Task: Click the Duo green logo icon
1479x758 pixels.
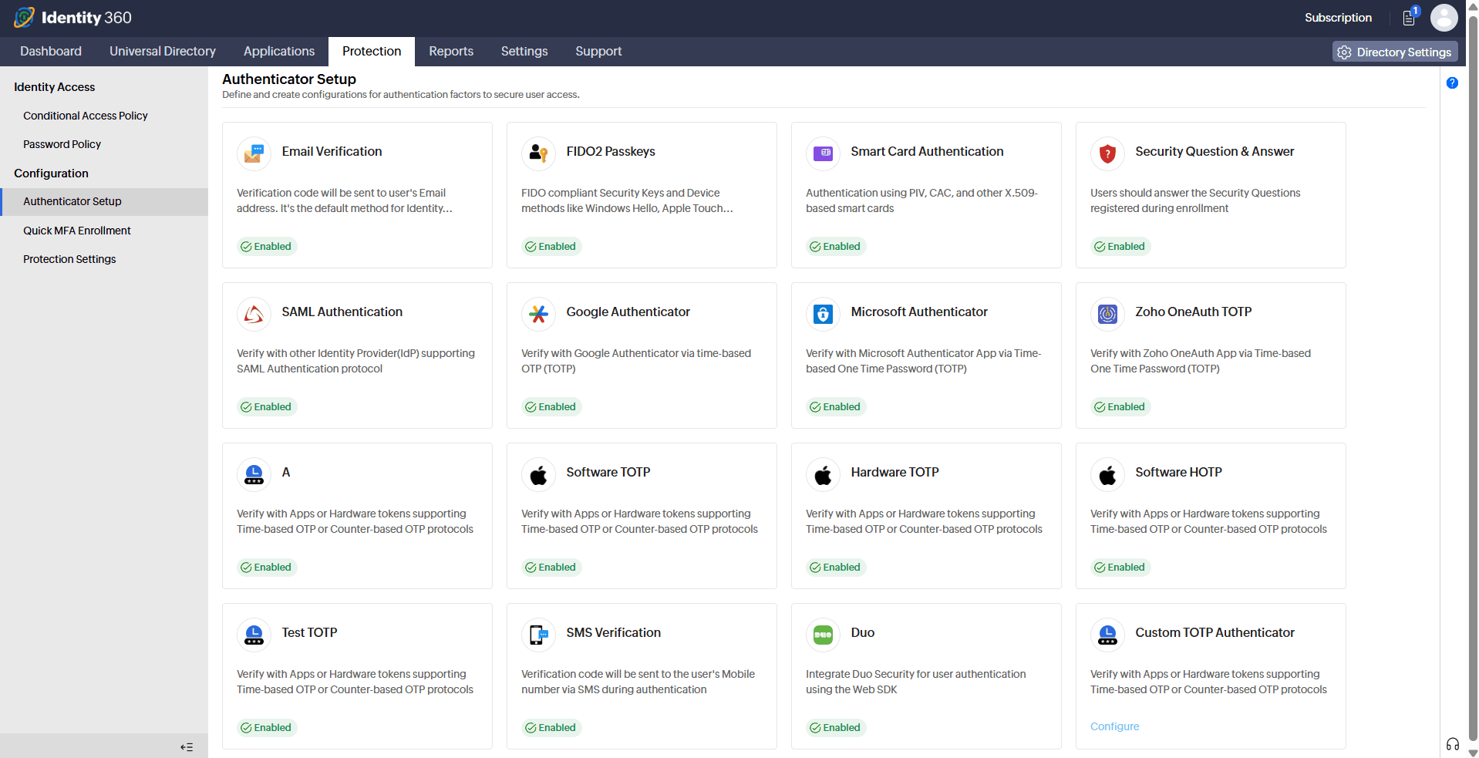Action: (823, 635)
